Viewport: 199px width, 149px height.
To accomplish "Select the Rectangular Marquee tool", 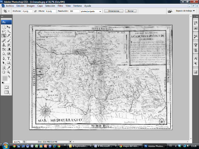I will point(4,27).
